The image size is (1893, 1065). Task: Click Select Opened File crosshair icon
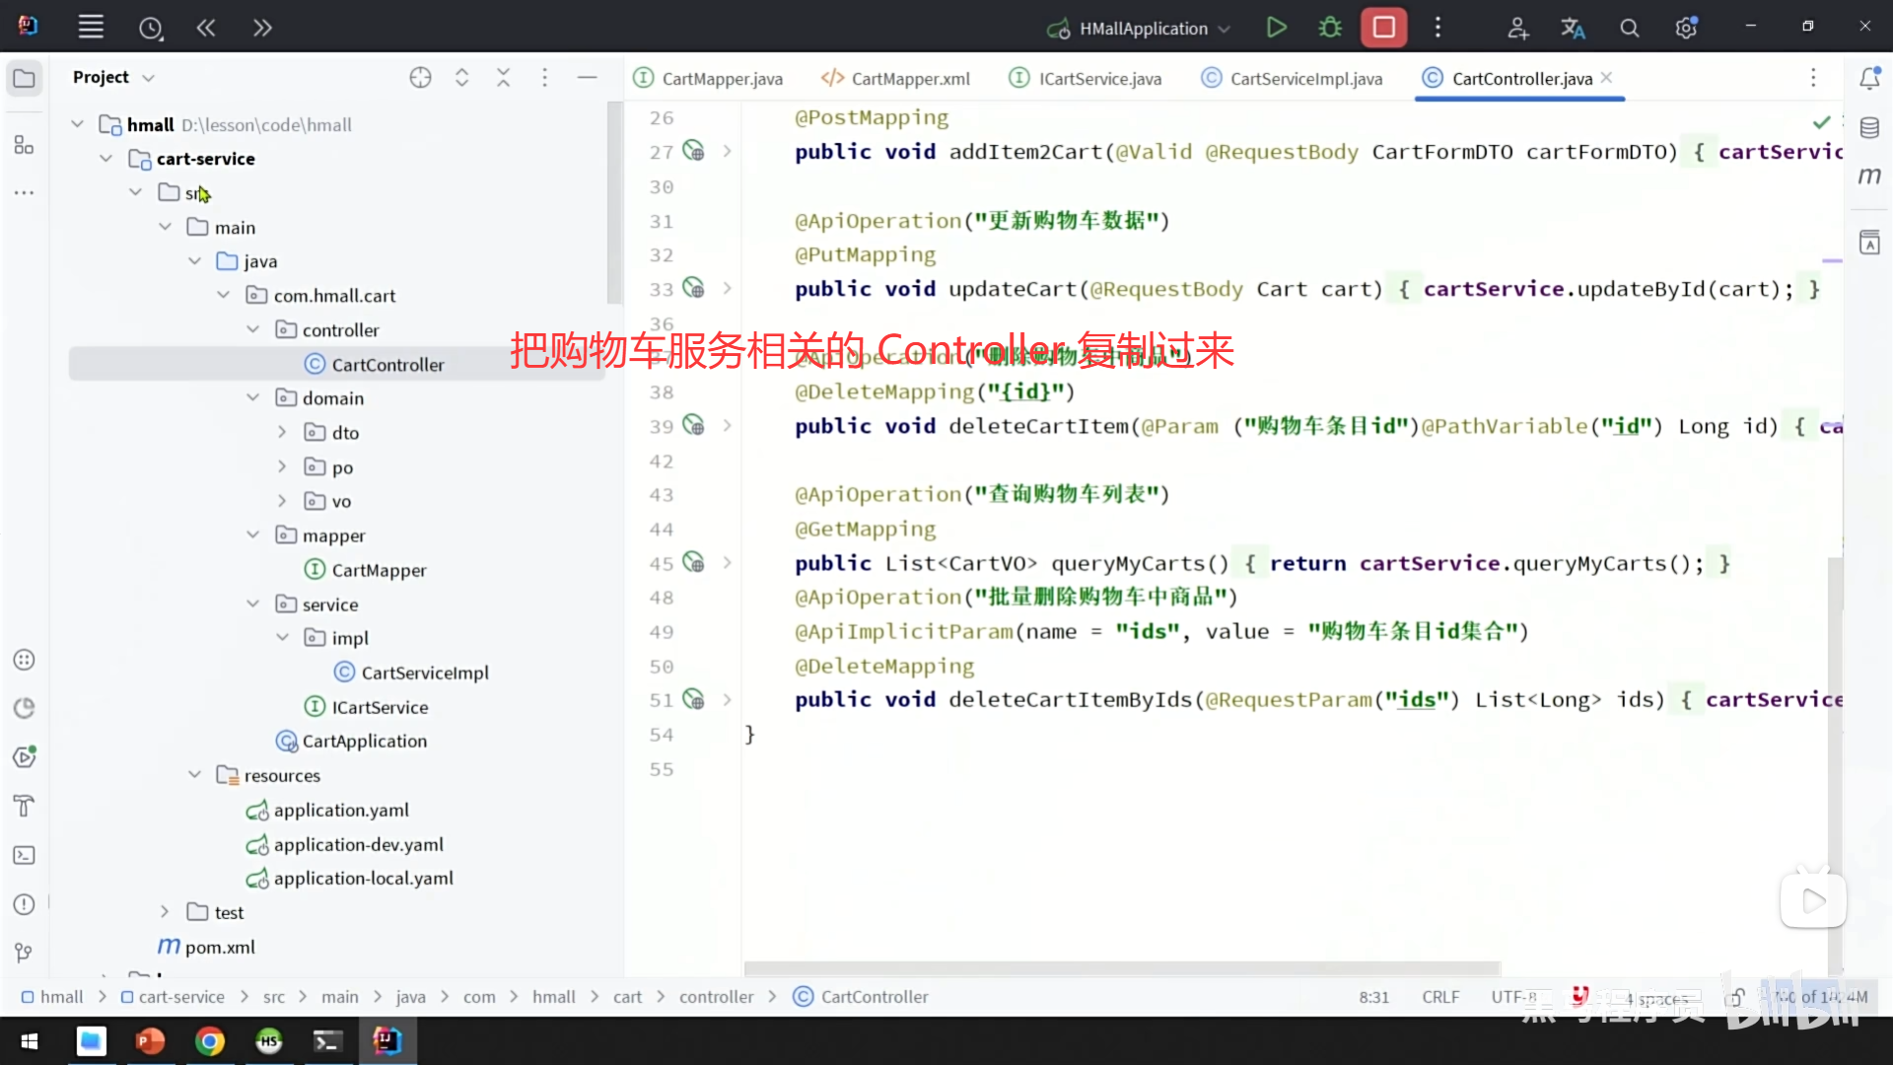pyautogui.click(x=420, y=78)
